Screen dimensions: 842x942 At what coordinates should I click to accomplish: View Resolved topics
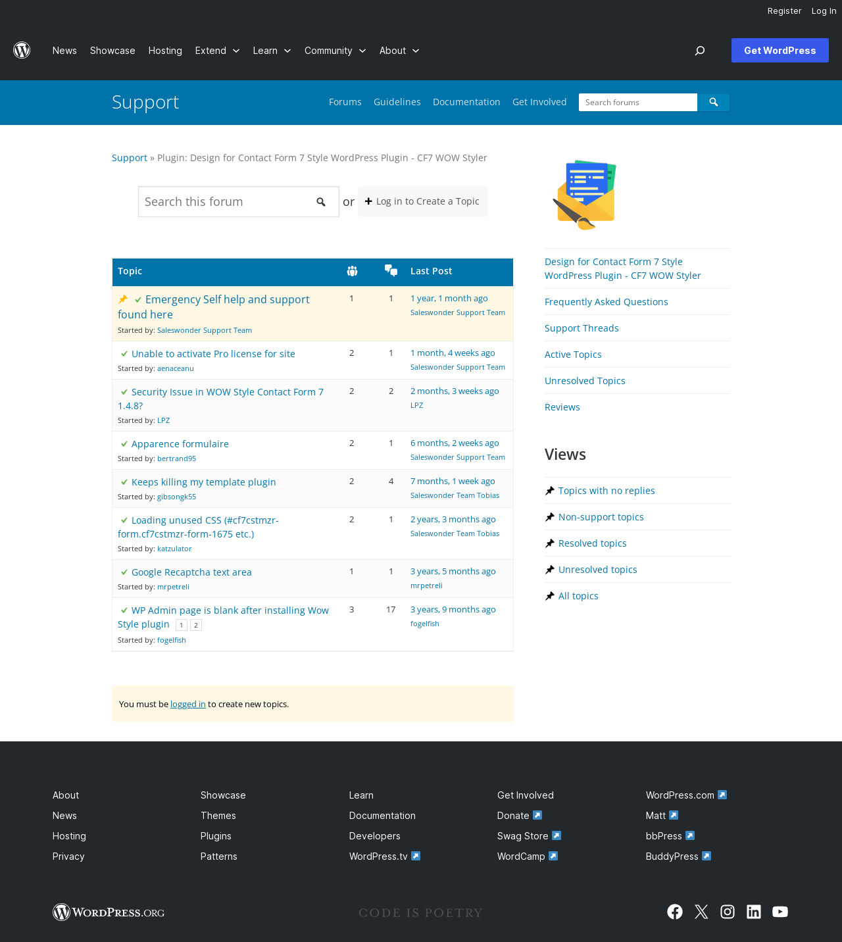(x=593, y=543)
